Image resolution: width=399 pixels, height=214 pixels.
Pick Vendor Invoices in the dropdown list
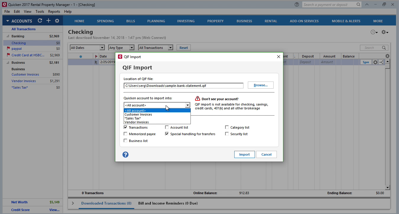pos(157,122)
